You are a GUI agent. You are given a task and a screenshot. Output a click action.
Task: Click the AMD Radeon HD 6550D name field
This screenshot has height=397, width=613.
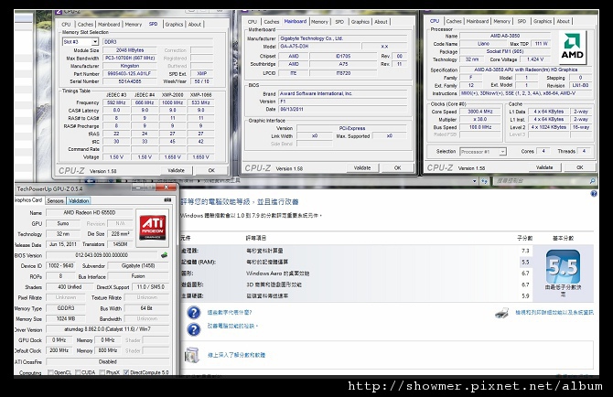pyautogui.click(x=90, y=213)
